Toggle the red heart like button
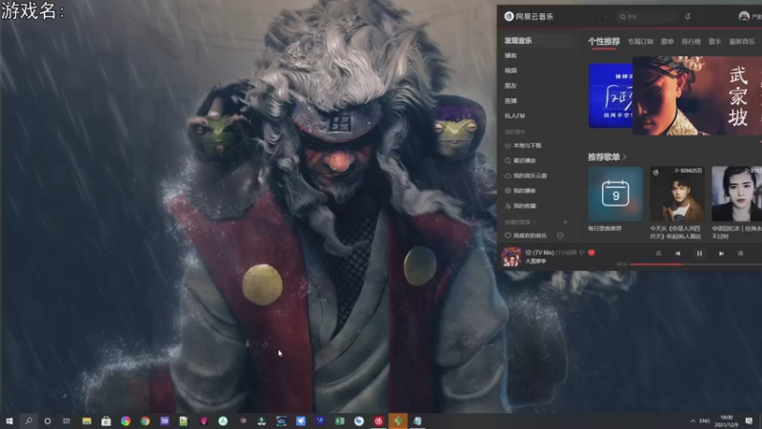762x429 pixels. click(x=592, y=253)
